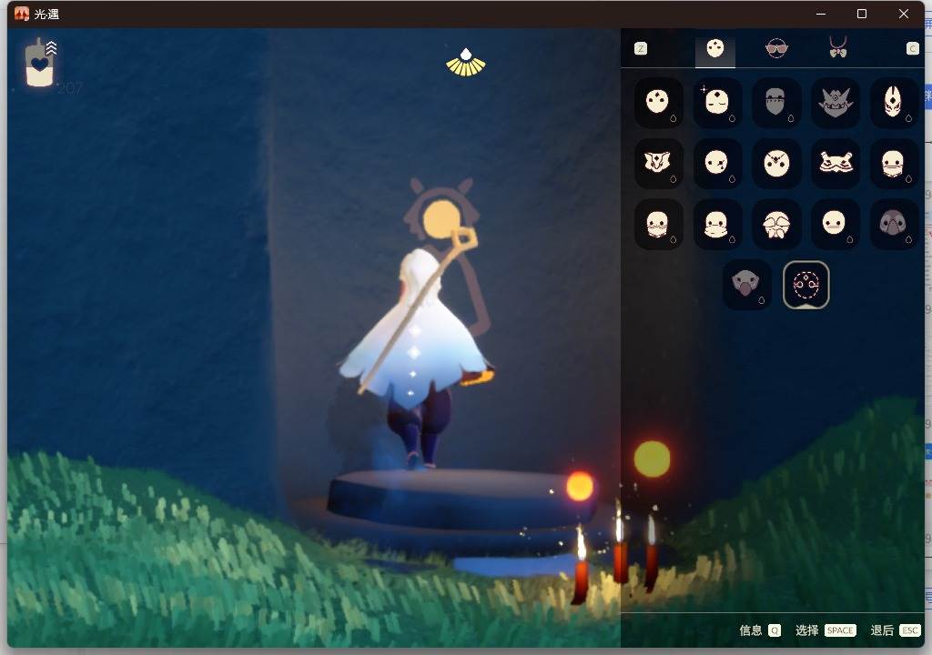Select the gray horned crown mask

836,102
